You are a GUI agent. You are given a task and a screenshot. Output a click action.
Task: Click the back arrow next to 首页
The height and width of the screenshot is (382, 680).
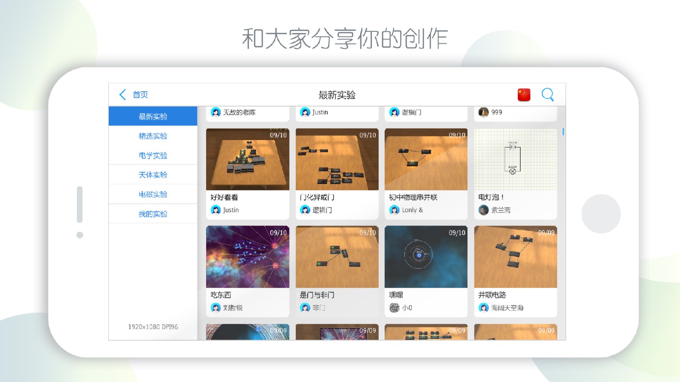point(121,94)
